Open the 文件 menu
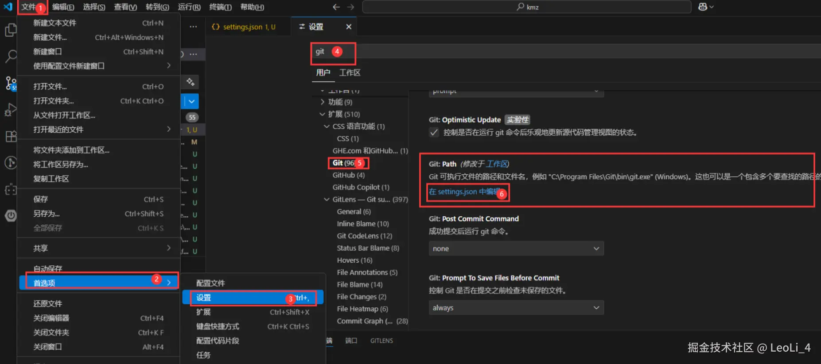The image size is (821, 364). coord(28,7)
